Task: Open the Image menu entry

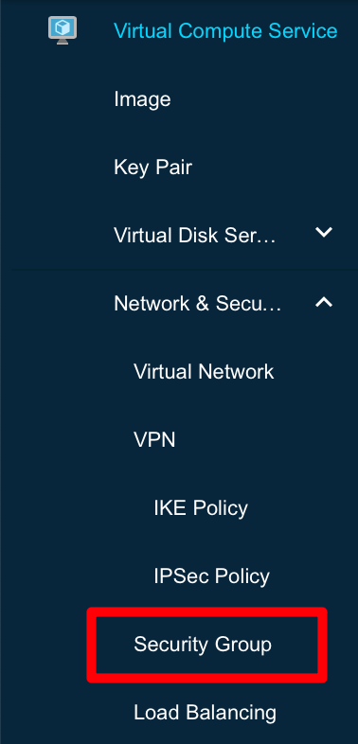Action: 142,99
